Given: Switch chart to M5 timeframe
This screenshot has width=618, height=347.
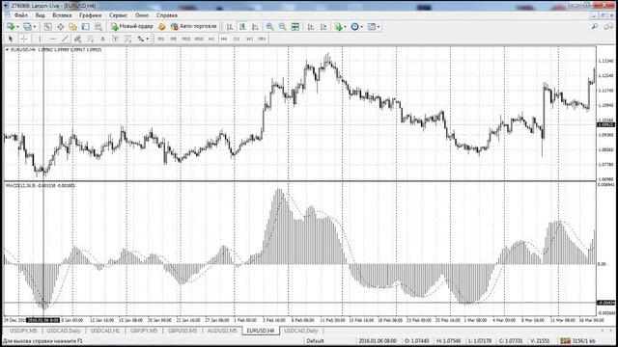Looking at the screenshot, I should 174,39.
